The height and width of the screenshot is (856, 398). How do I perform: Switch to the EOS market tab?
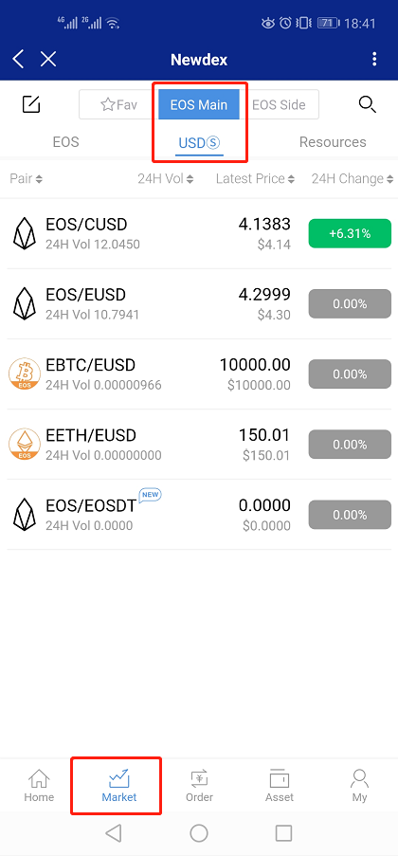pos(66,142)
